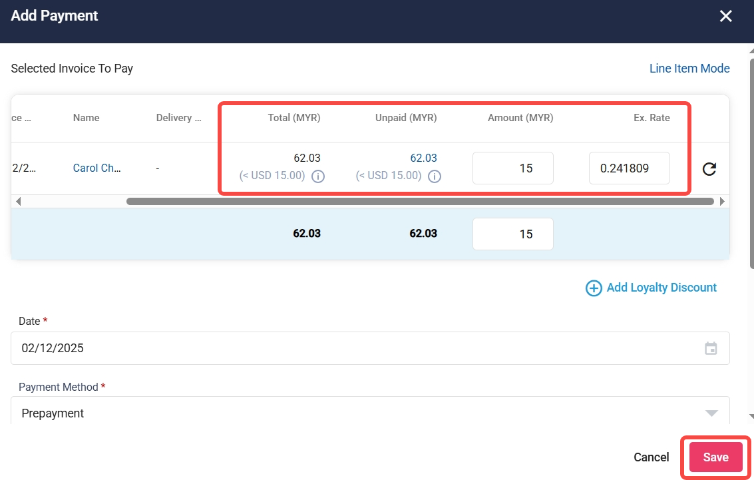The width and height of the screenshot is (754, 484).
Task: Edit the Amount (MYR) field in invoice row
Action: coord(512,168)
